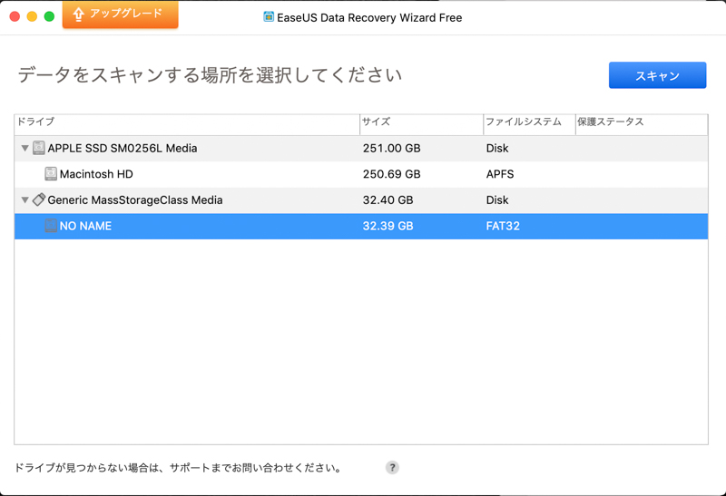Minimize the window with yellow button
Screen dimensions: 726x496
coord(32,16)
